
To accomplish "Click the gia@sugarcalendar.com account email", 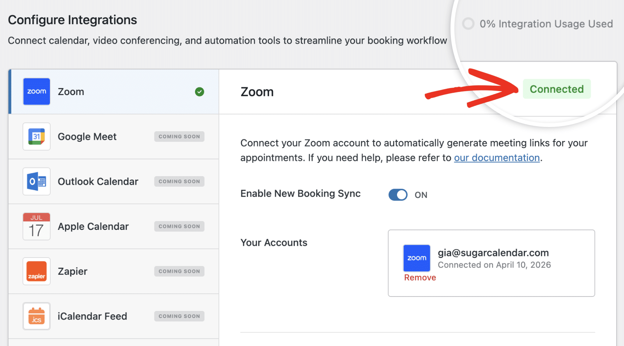I will [493, 253].
